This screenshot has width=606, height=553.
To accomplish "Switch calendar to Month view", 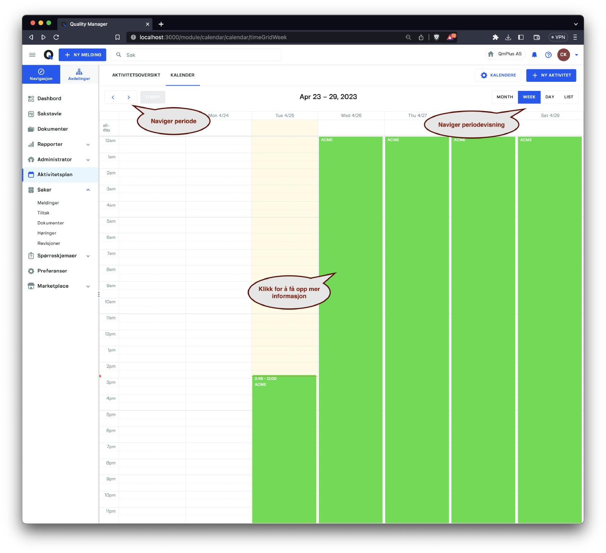I will click(x=504, y=97).
